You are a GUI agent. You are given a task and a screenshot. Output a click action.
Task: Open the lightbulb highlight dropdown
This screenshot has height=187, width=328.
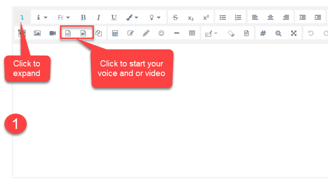pyautogui.click(x=155, y=17)
